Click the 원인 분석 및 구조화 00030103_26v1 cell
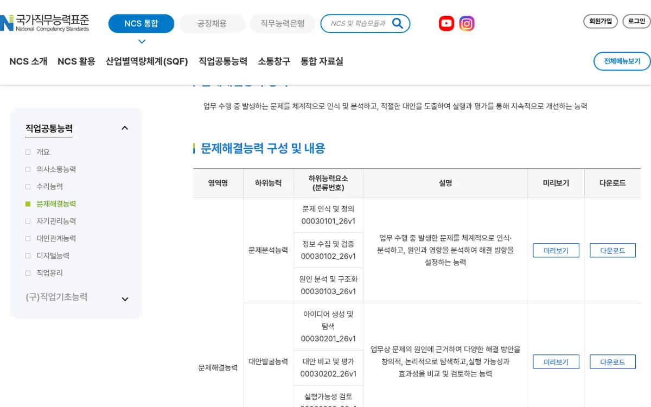Image resolution: width=651 pixels, height=407 pixels. 328,285
